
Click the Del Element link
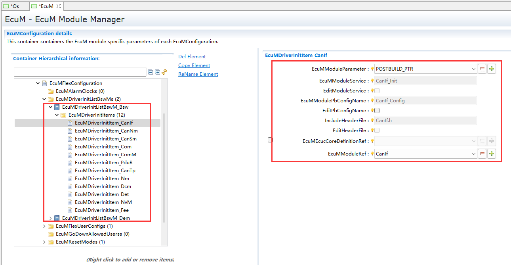192,57
